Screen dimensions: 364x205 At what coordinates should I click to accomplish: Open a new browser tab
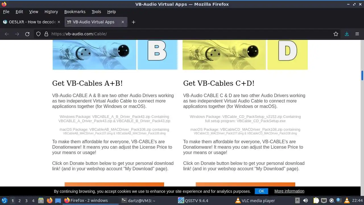133,22
